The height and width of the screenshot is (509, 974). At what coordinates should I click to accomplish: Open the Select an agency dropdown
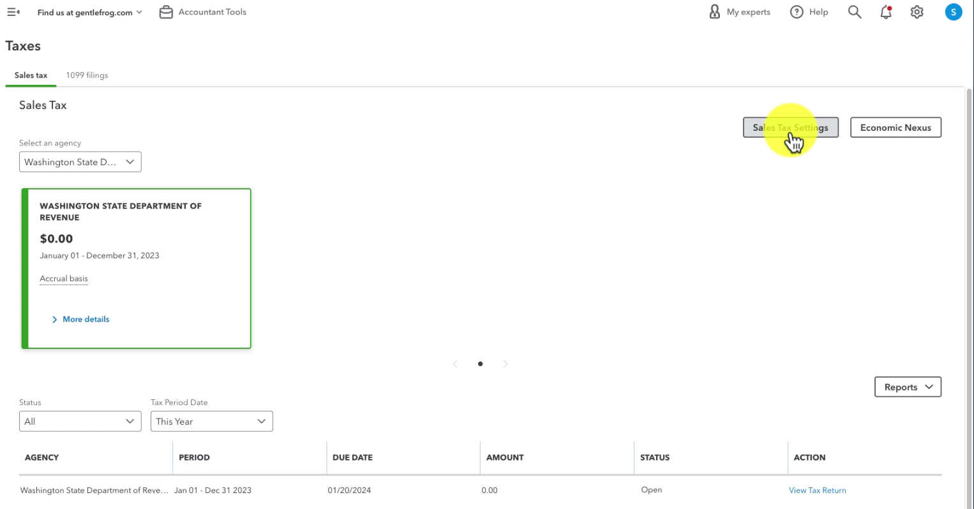click(80, 162)
